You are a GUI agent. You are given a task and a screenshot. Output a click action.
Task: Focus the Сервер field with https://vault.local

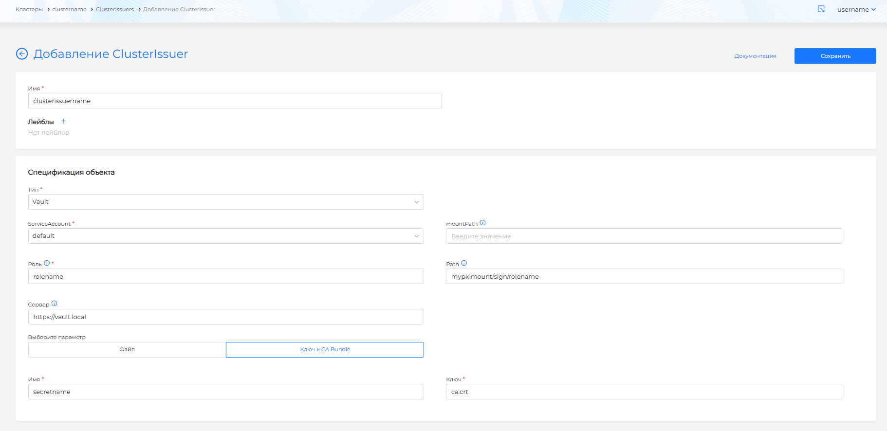(226, 317)
